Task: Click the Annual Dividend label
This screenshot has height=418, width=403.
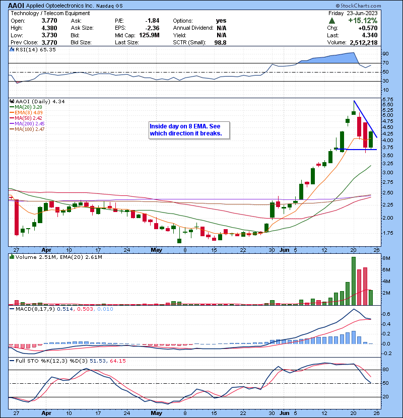Action: coord(193,28)
